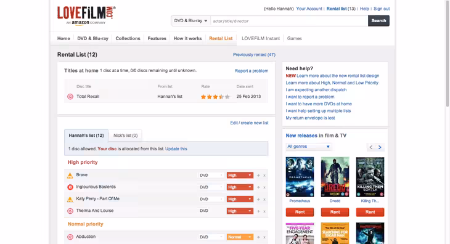Click I am expecting another dispatch link

316,90
